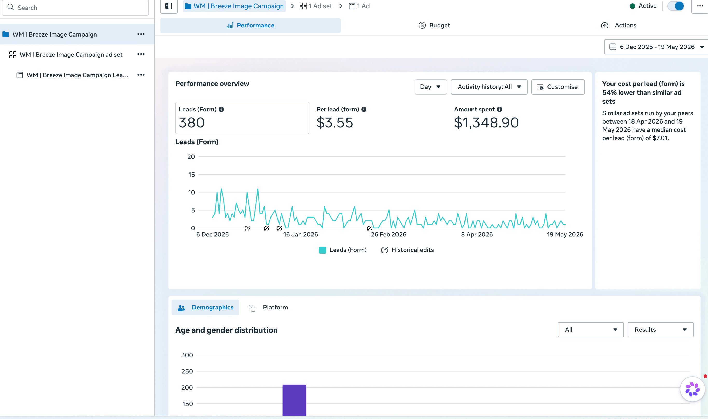Go to the 1 Ad set breadcrumb
The image size is (708, 419).
coord(316,6)
